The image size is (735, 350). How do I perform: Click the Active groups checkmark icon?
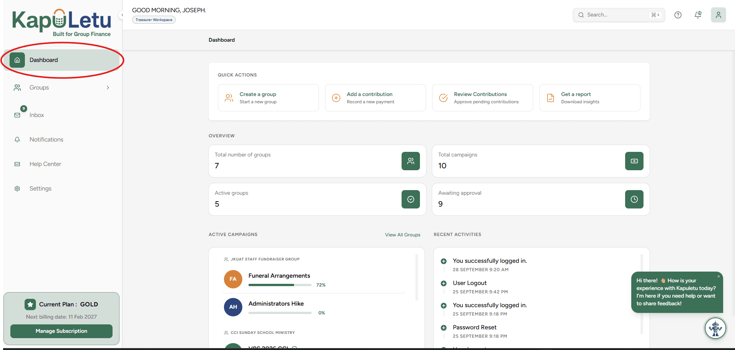411,199
